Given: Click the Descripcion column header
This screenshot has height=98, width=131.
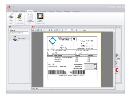Looking at the screenshot, I should tap(58, 55).
